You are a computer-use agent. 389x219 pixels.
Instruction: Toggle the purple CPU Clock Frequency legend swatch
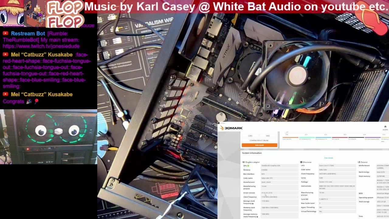(372, 138)
